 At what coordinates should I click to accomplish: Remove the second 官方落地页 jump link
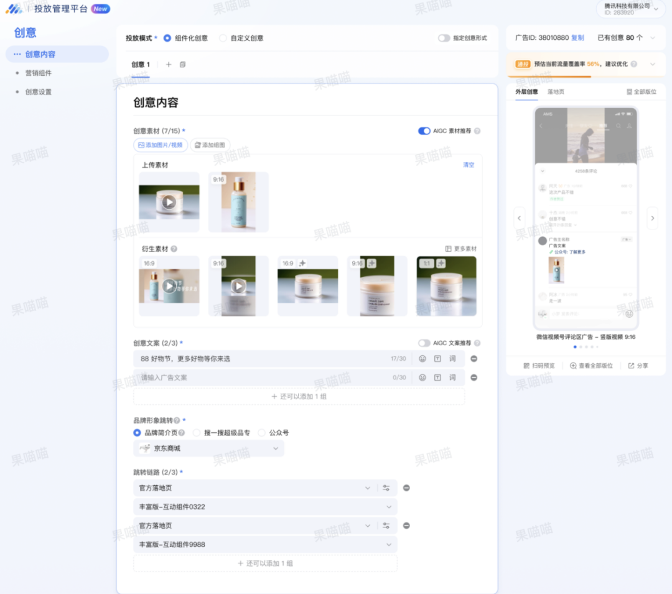pos(406,526)
